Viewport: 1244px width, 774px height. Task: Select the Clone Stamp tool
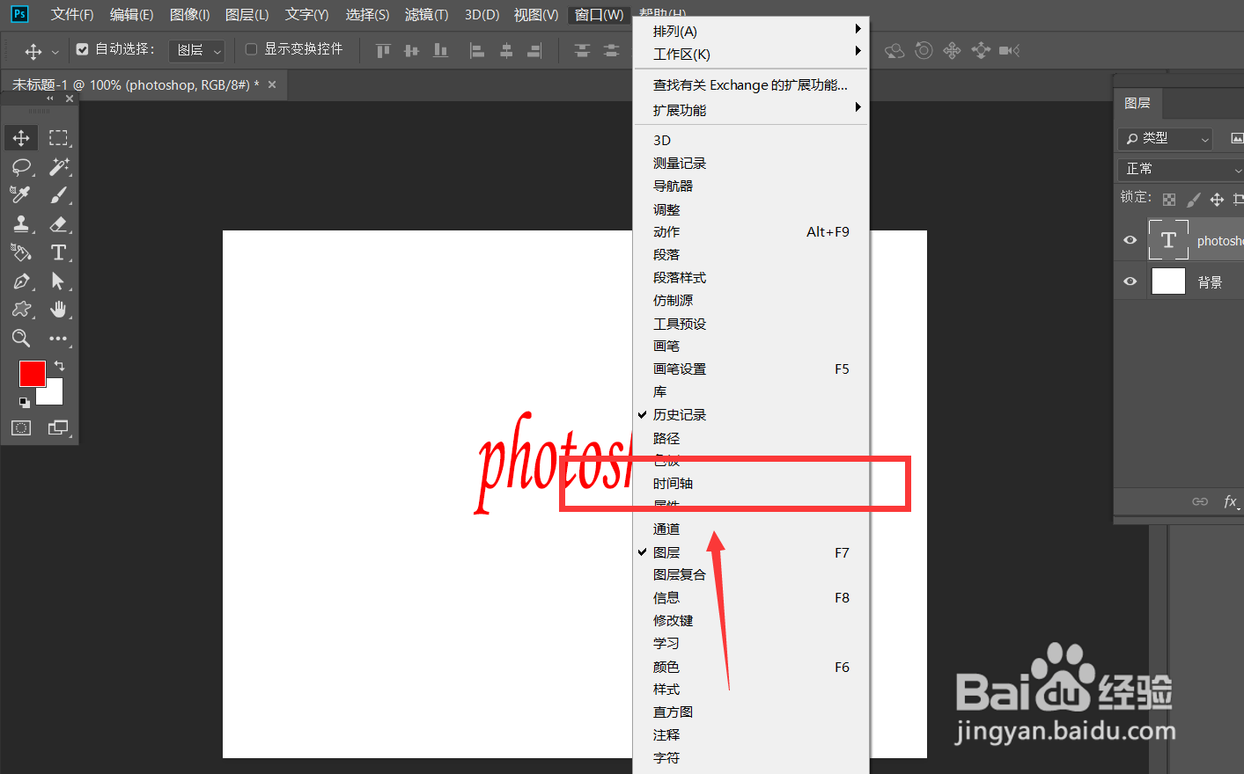[x=21, y=223]
